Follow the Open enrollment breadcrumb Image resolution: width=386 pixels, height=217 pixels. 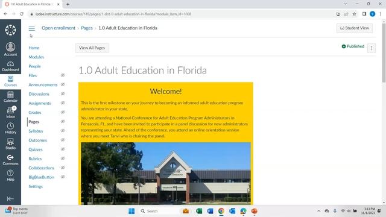pyautogui.click(x=59, y=28)
